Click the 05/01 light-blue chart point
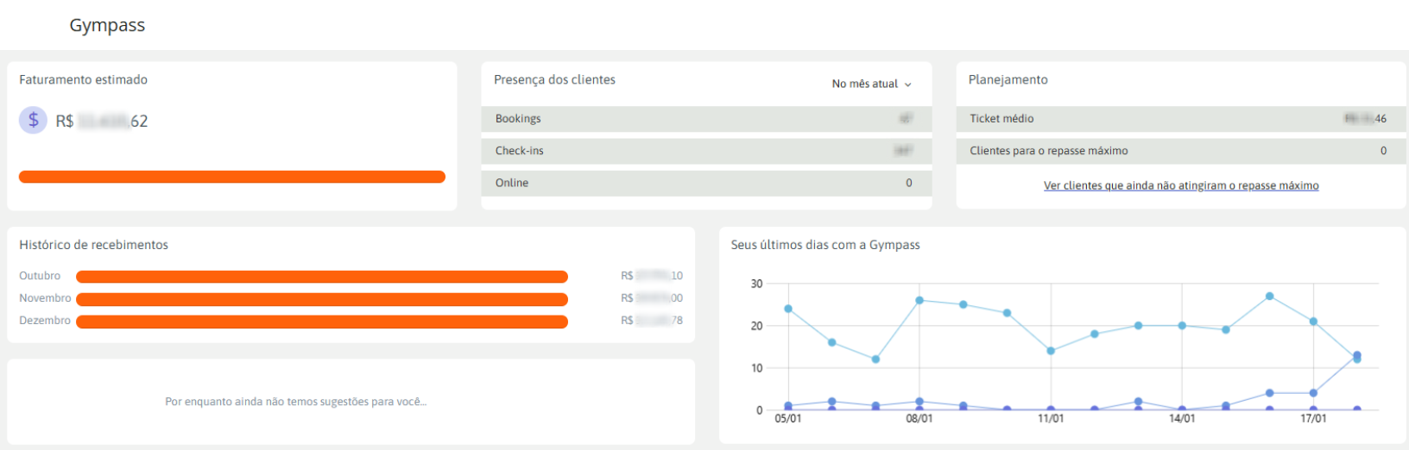1409x450 pixels. point(788,309)
